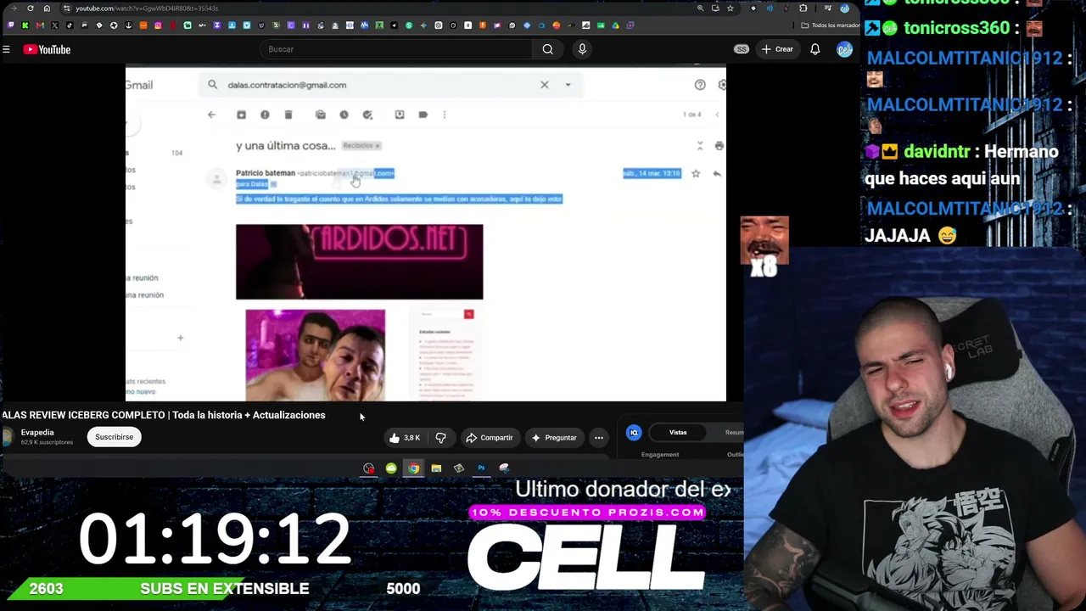Open the YouTube account avatar menu
This screenshot has width=1086, height=611.
coord(844,49)
